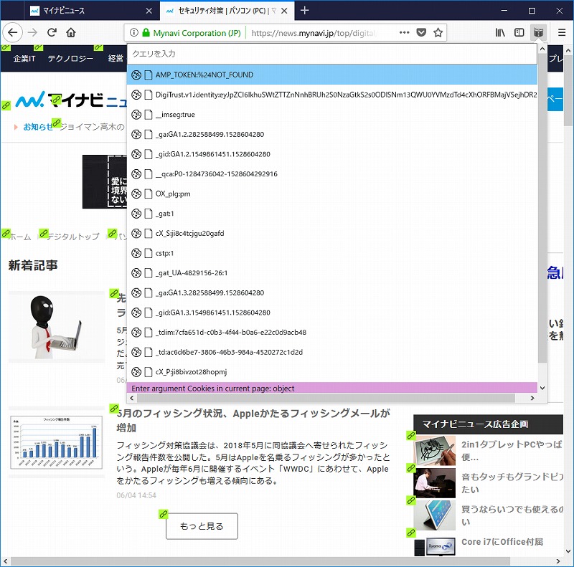
Task: Select _gid:GA1.3.1549861451.1528604280 entry
Action: click(331, 313)
